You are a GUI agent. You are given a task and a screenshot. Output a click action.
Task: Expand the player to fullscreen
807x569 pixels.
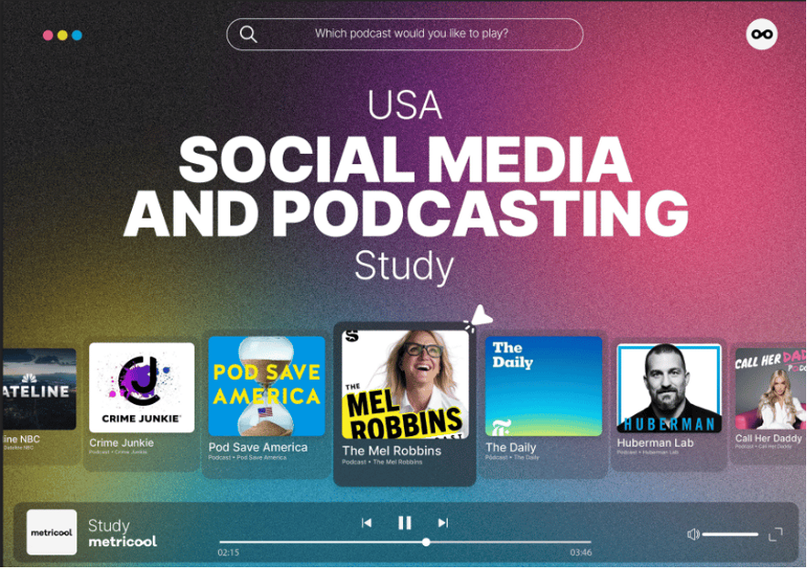(775, 534)
